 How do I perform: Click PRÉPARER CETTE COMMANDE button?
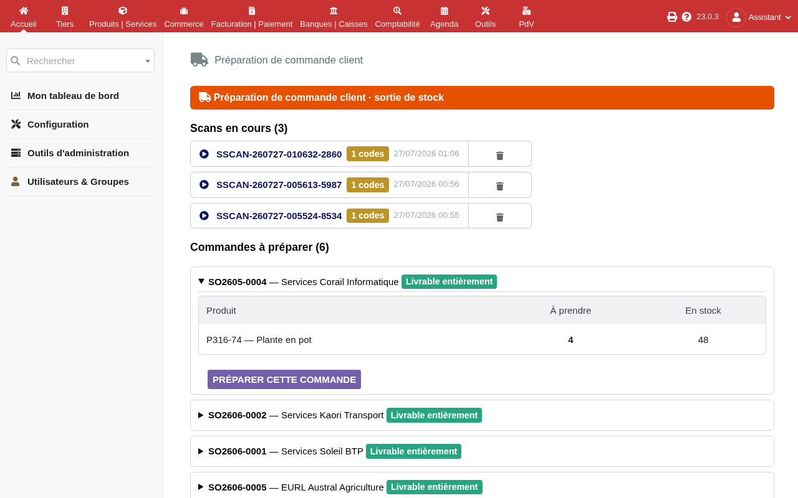[x=284, y=379]
